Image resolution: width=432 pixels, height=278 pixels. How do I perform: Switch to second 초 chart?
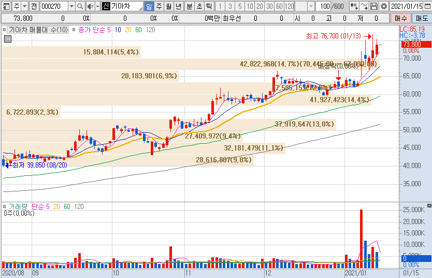[199, 6]
